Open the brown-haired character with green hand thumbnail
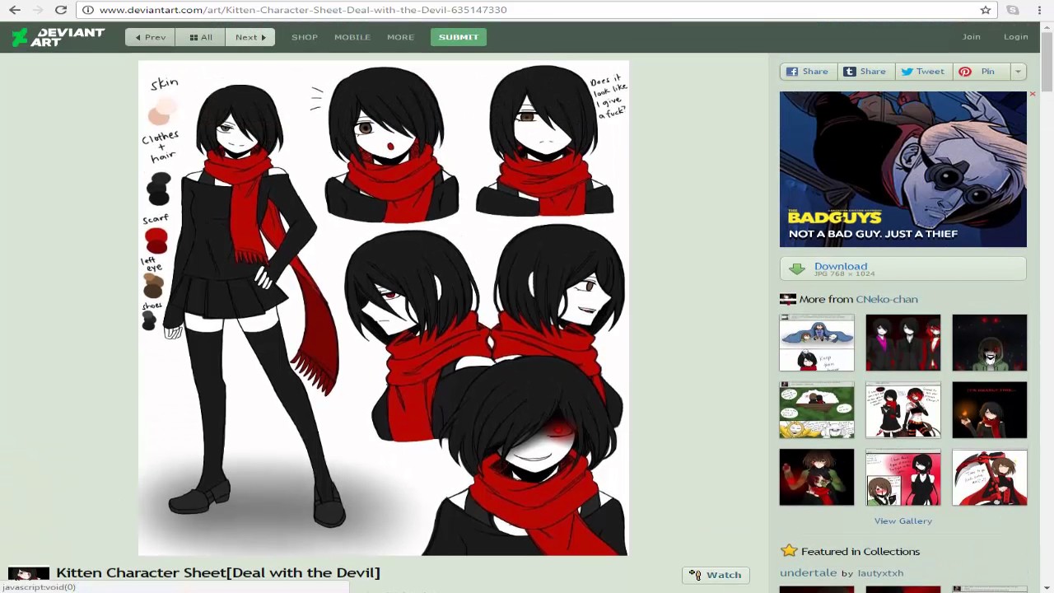 [817, 478]
